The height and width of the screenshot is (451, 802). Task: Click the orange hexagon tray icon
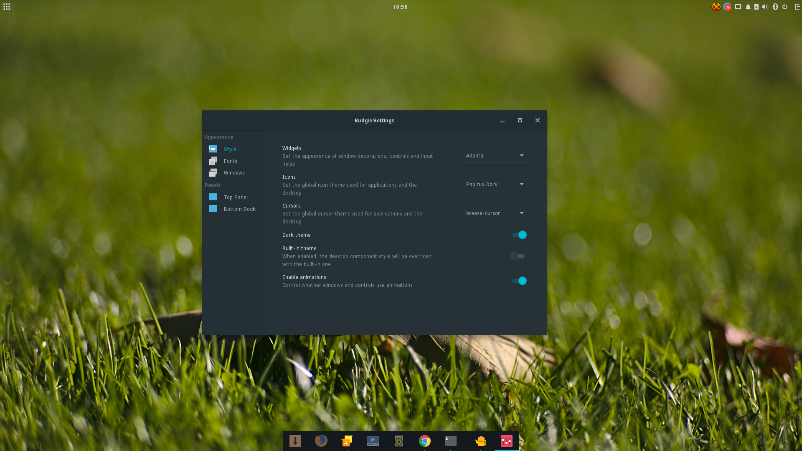point(716,7)
